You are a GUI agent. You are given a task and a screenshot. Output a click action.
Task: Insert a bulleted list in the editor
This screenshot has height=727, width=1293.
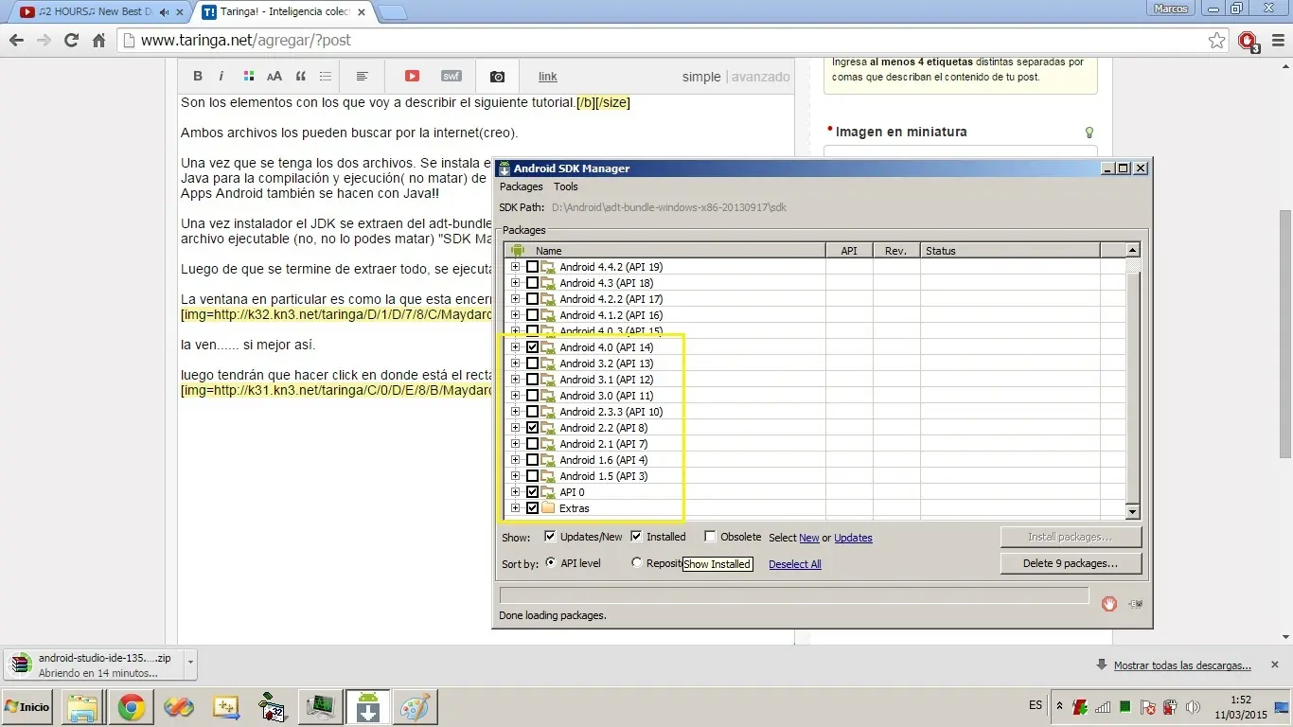326,77
